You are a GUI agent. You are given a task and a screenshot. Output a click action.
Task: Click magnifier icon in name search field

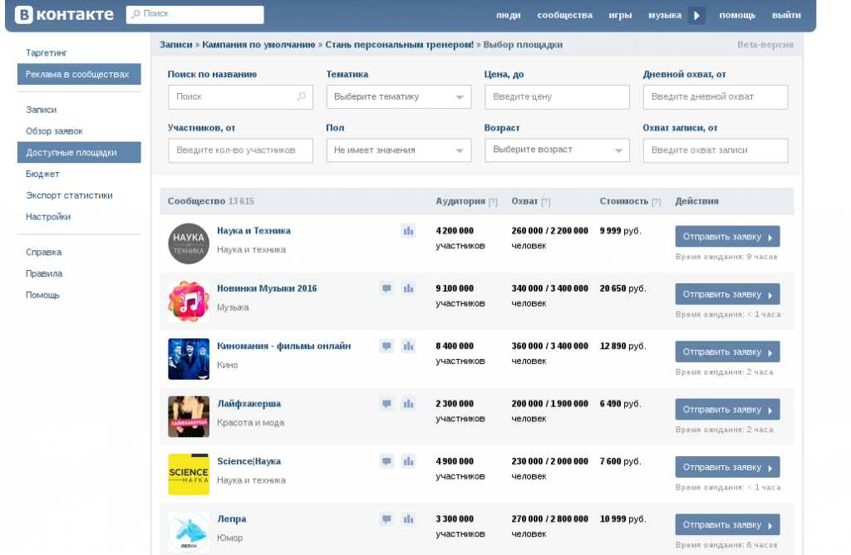(301, 96)
